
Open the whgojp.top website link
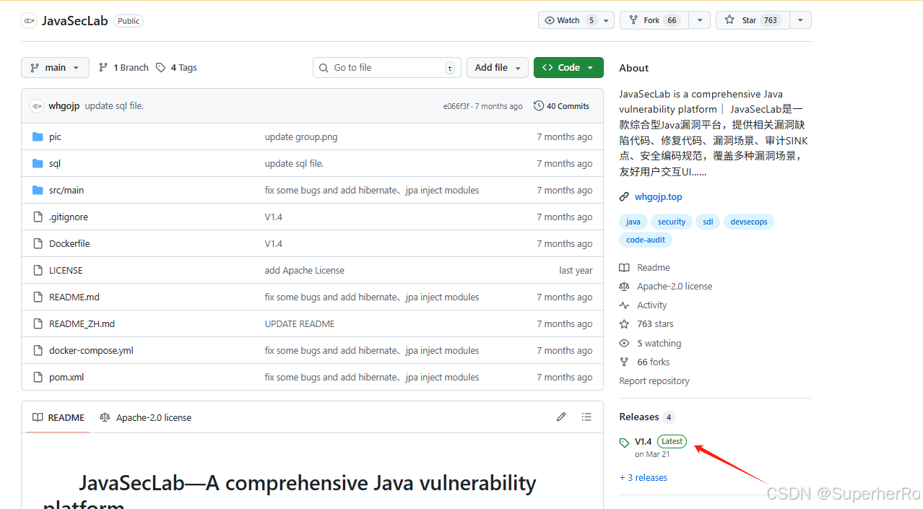pyautogui.click(x=658, y=196)
